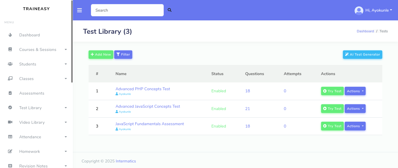
Task: Open Assessments in the sidebar menu
Action: coord(32,93)
